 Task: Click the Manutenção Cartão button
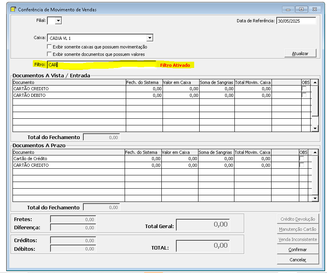tap(298, 229)
